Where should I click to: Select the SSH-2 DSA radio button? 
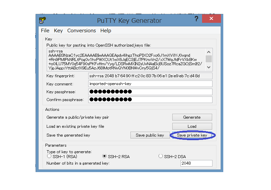coord(161,156)
